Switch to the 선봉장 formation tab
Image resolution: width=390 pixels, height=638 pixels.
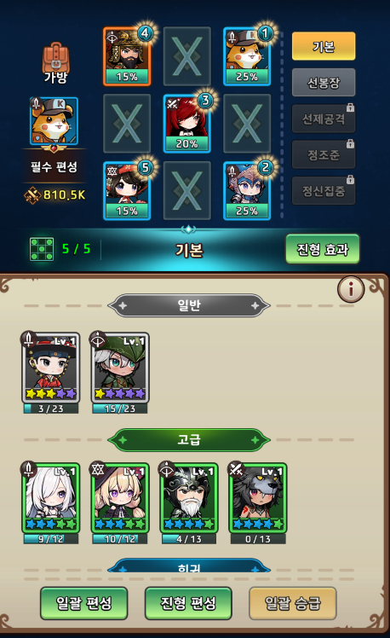(x=324, y=83)
